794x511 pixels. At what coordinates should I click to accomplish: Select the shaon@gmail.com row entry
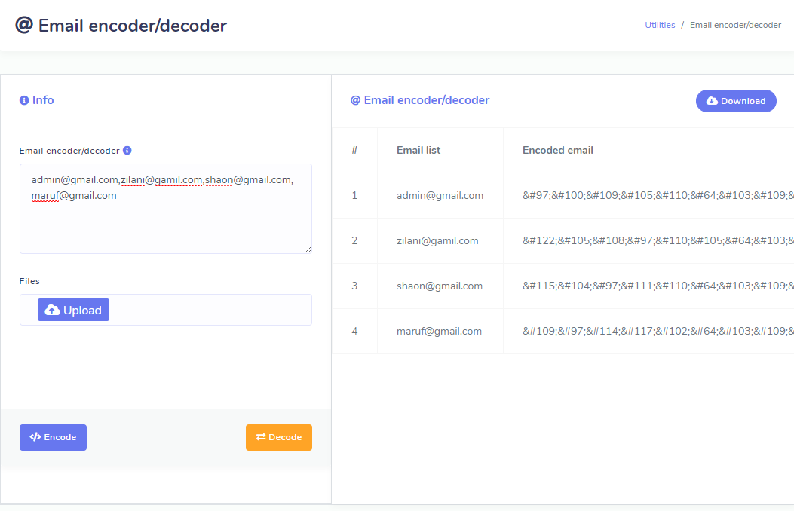pos(440,286)
